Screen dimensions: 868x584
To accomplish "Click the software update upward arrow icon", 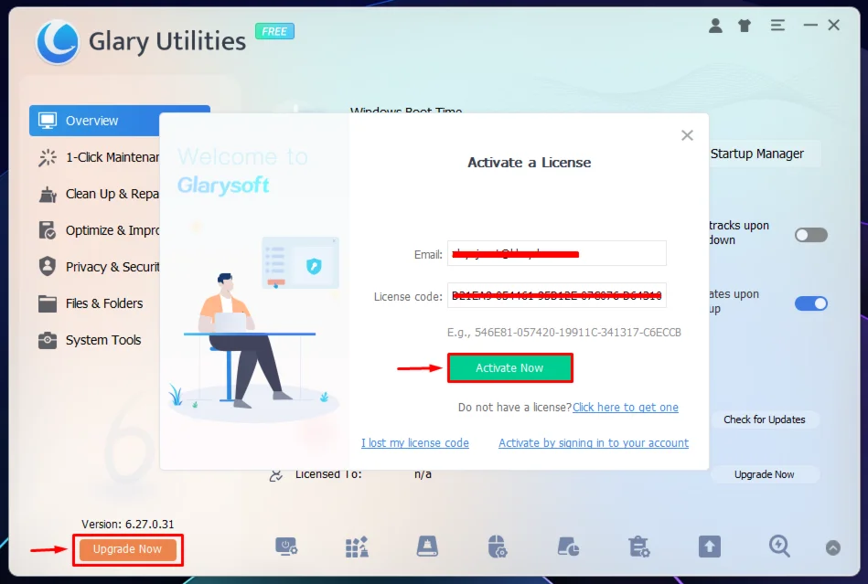I will click(x=709, y=547).
